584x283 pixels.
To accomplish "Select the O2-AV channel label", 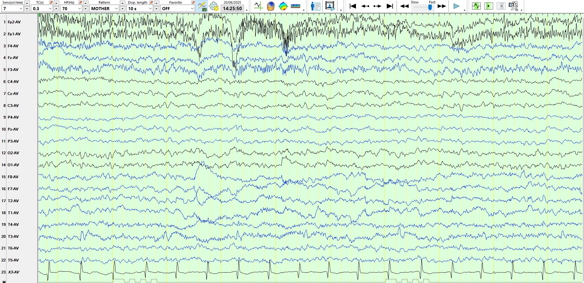I will coord(13,153).
